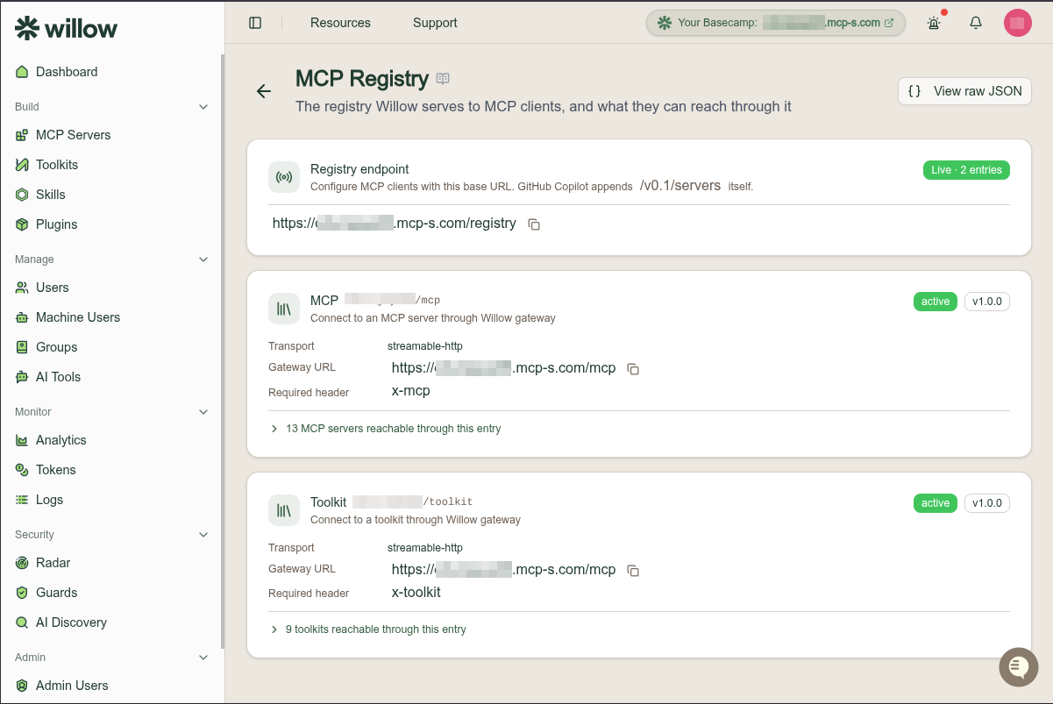Open Your Basecamp link
This screenshot has height=704, width=1053.
(778, 23)
